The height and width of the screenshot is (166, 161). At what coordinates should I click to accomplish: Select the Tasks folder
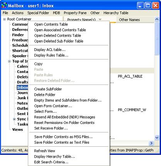[22, 124]
